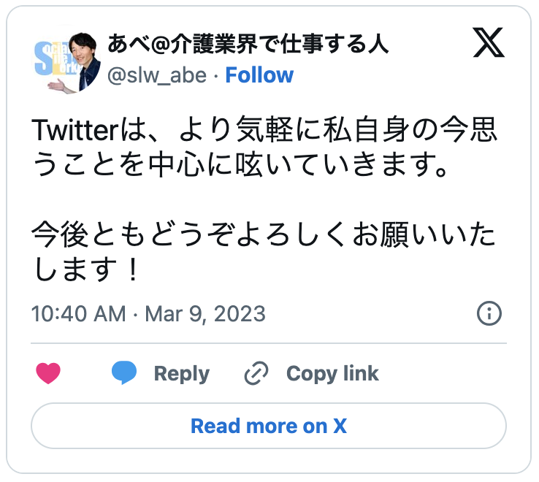Screen dimensions: 539x482
Task: Click the Reply text label
Action: [x=182, y=374]
